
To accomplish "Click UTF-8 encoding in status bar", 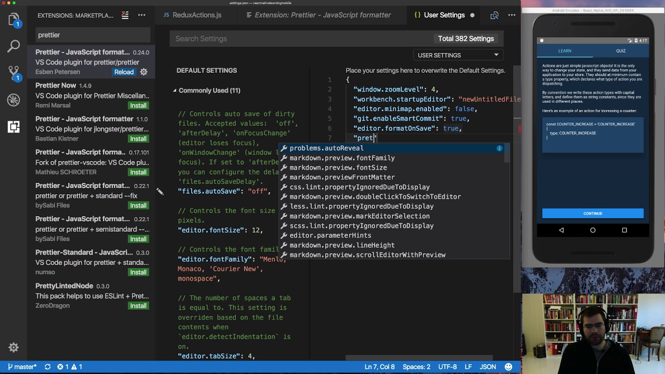I will tap(447, 367).
